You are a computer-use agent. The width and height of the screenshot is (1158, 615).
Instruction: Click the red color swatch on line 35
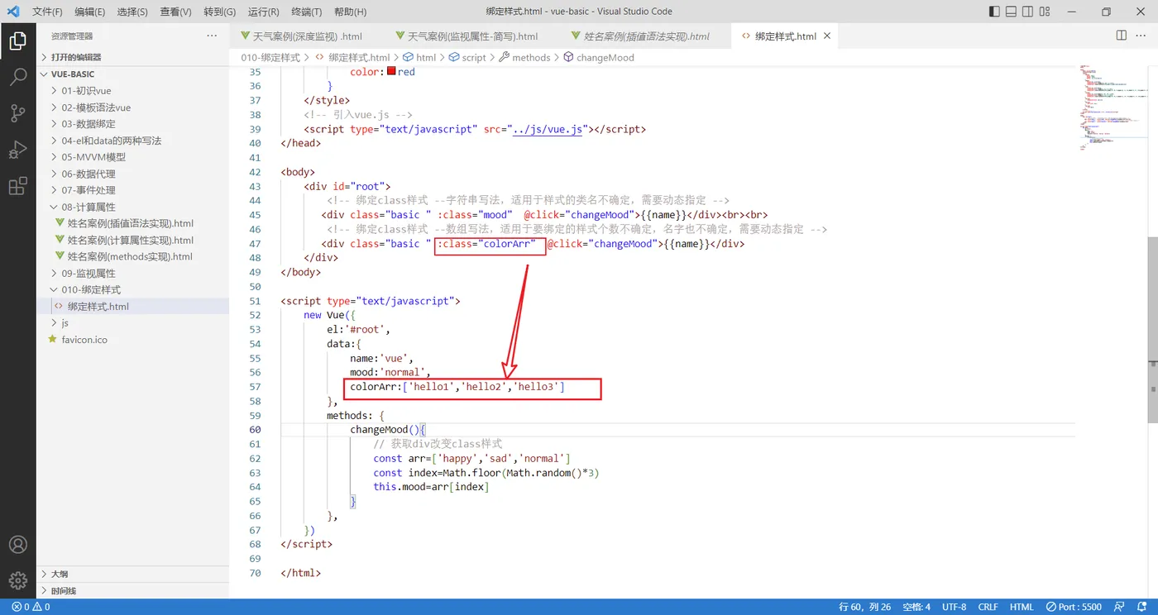click(x=391, y=72)
